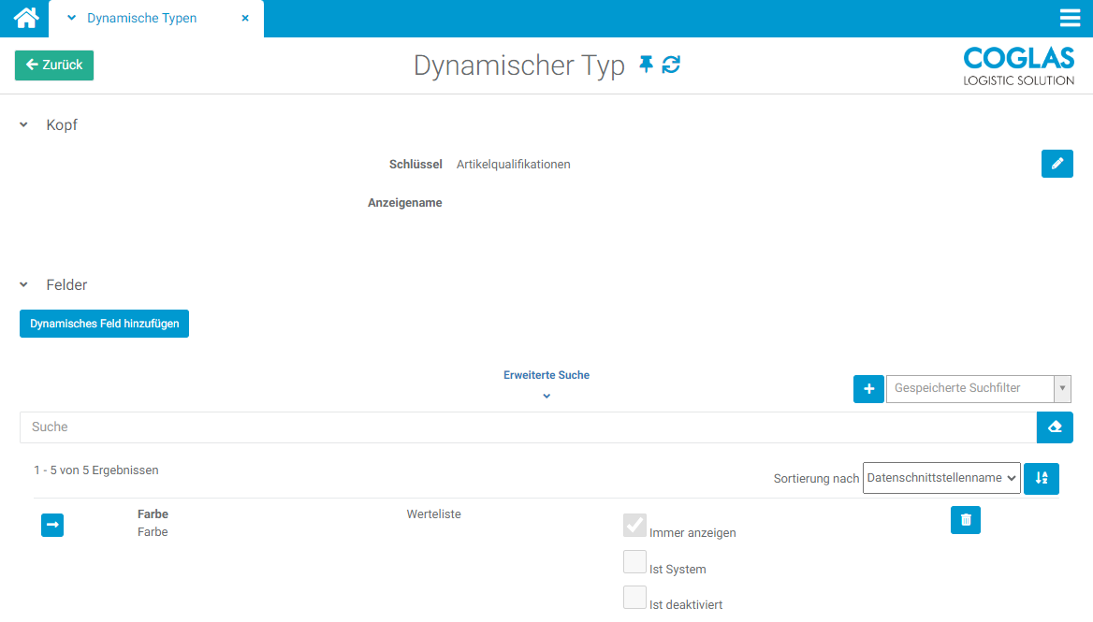This screenshot has width=1093, height=622.
Task: Check the Ist System checkbox
Action: [635, 562]
